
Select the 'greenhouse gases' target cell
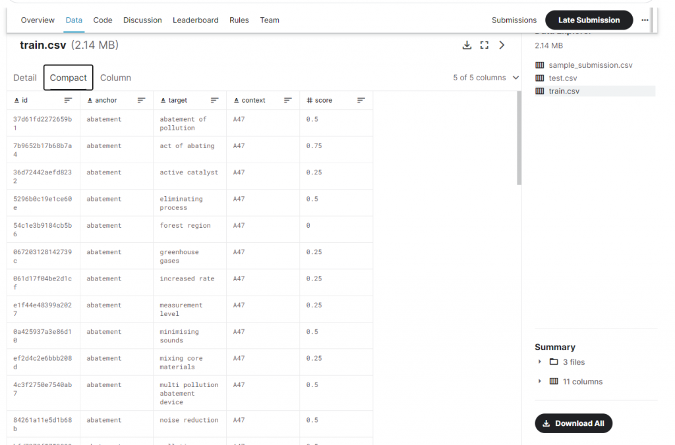(190, 256)
